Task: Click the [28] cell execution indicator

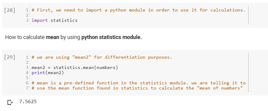Action: pos(10,10)
